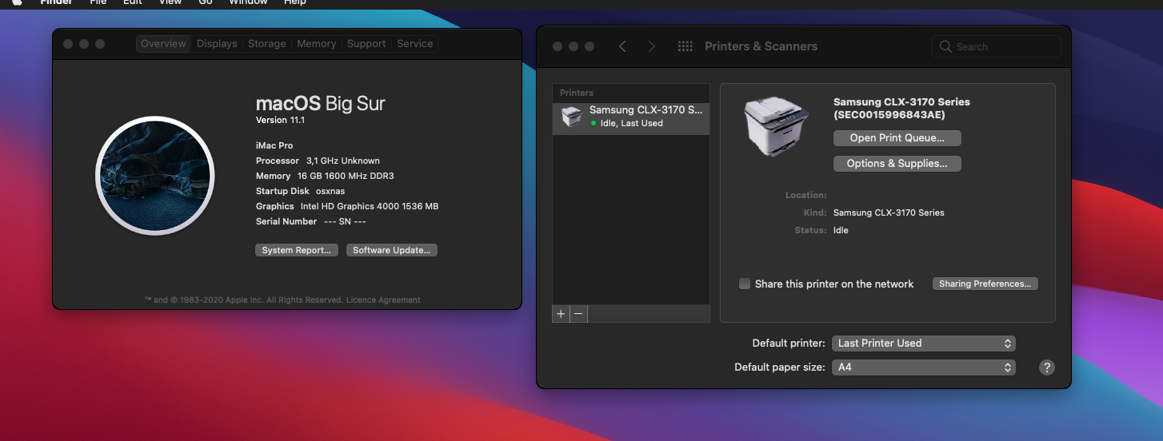1163x441 pixels.
Task: Click the iMac Pro model text
Action: pos(274,145)
